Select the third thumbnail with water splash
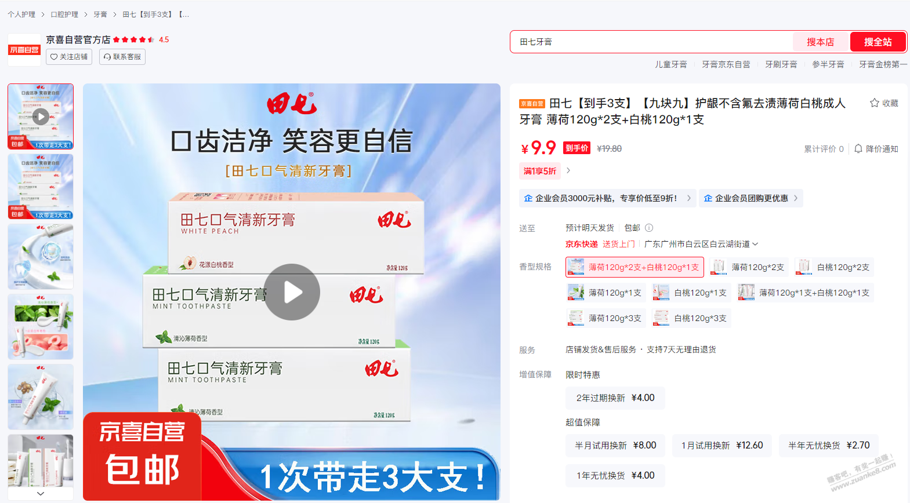 click(41, 257)
